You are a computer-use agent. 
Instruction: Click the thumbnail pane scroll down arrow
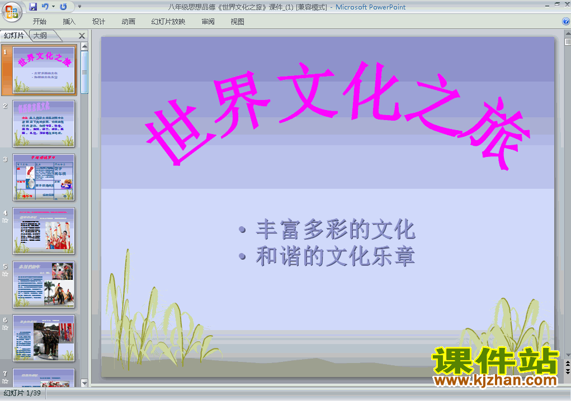point(84,383)
